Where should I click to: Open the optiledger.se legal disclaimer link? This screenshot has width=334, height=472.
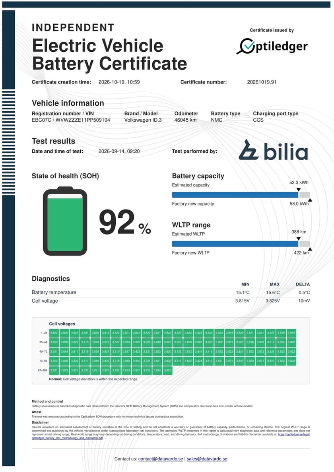(171, 436)
